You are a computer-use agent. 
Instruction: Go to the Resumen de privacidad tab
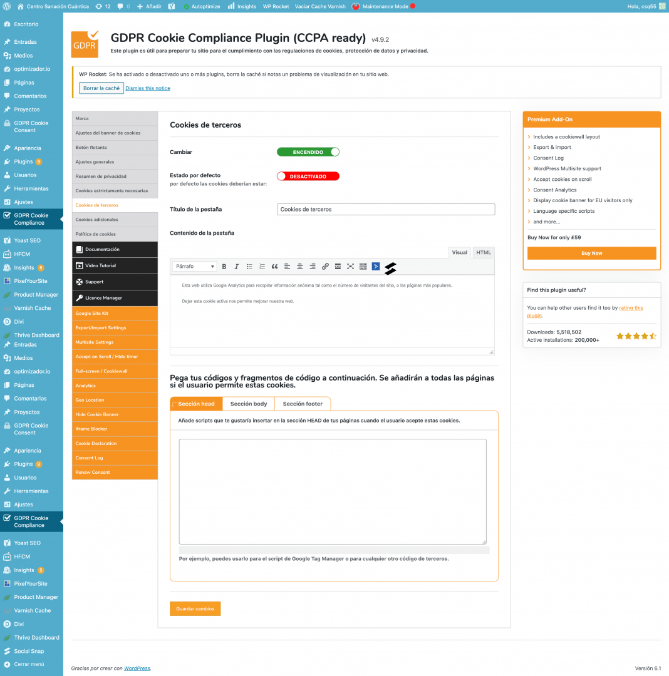pyautogui.click(x=115, y=177)
